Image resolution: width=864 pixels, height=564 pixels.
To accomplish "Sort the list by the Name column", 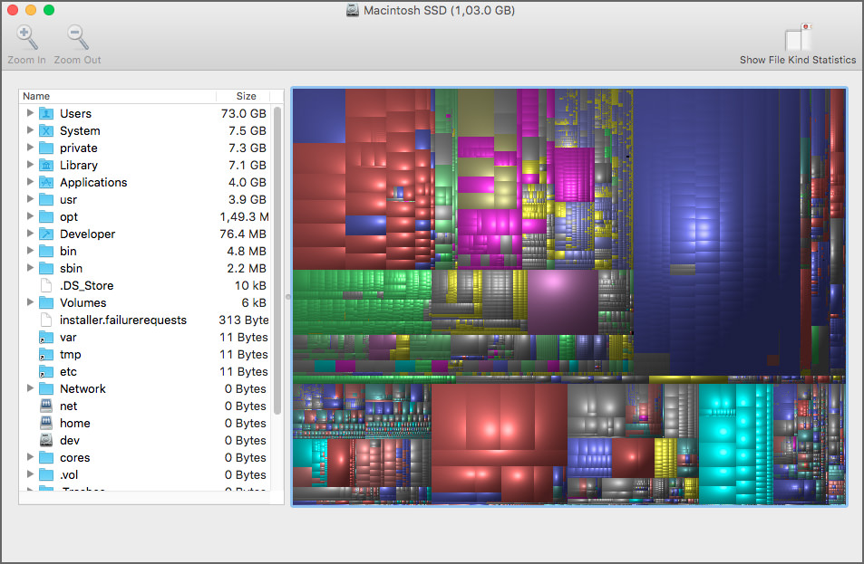I will click(x=36, y=96).
